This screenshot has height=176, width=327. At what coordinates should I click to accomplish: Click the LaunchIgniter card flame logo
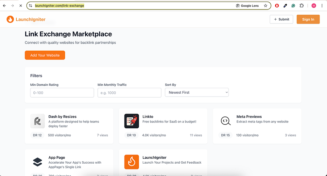click(x=131, y=162)
